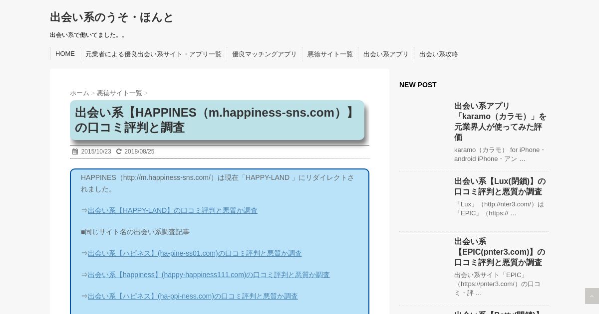Click the EPIC post excerpt text

[x=497, y=284]
